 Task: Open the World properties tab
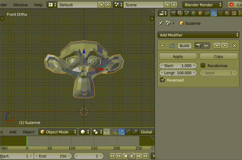point(193,13)
